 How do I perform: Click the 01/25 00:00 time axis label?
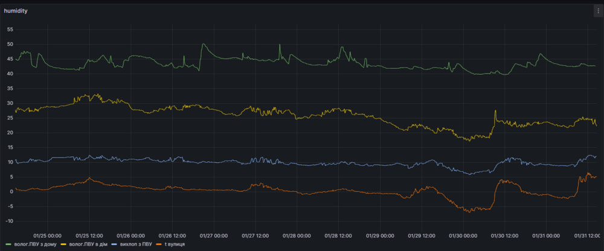[48, 235]
